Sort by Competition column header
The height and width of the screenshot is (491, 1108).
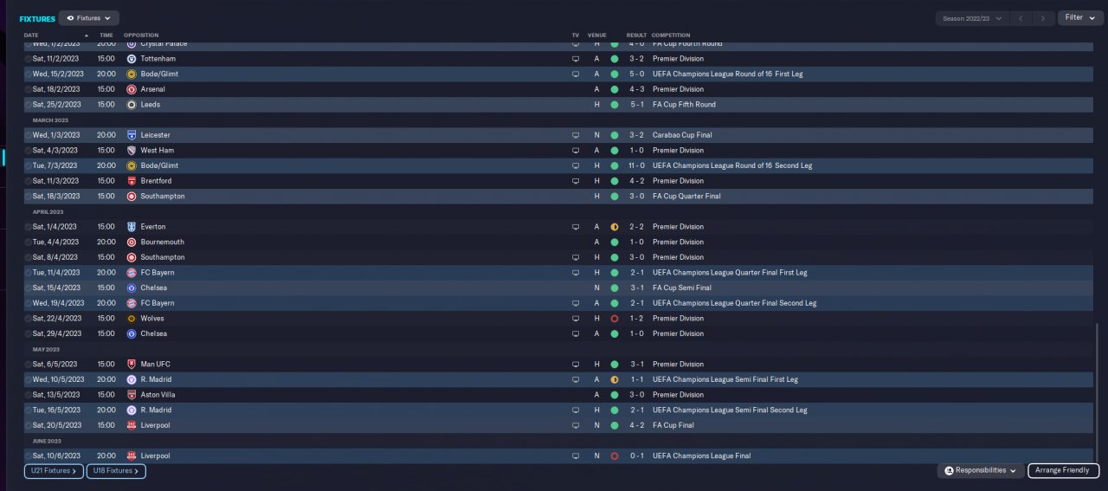pos(671,36)
